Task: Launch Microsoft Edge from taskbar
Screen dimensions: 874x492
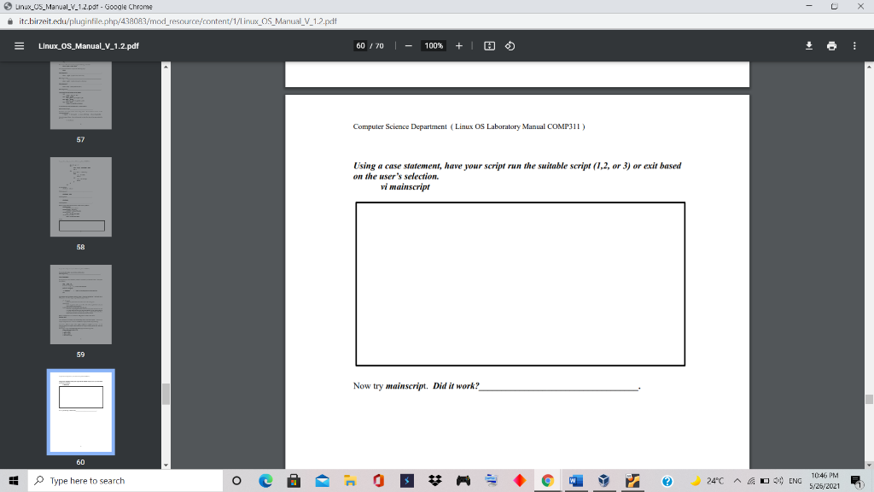Action: point(265,480)
